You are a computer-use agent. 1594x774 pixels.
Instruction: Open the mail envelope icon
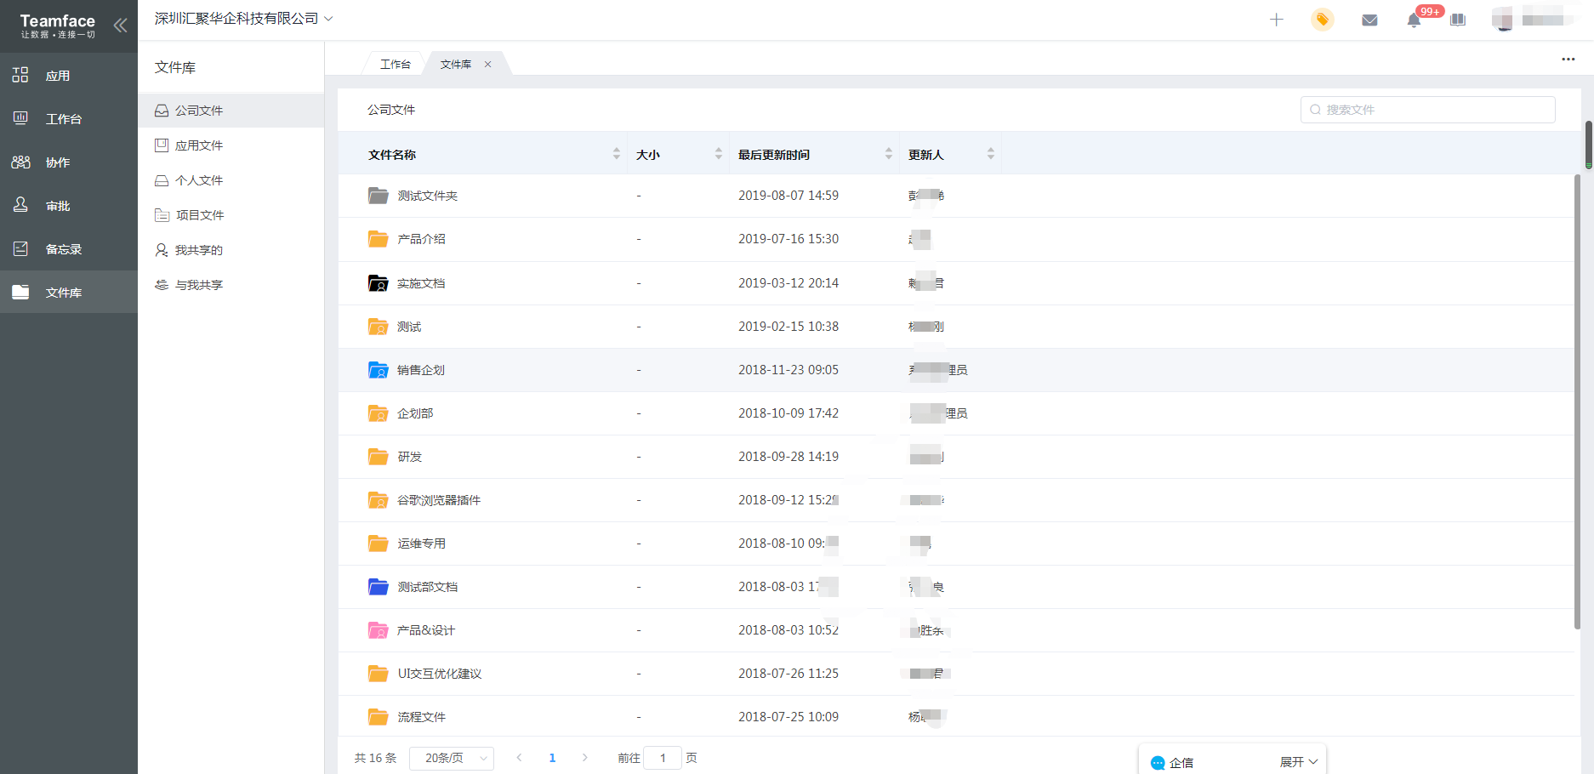(x=1369, y=20)
